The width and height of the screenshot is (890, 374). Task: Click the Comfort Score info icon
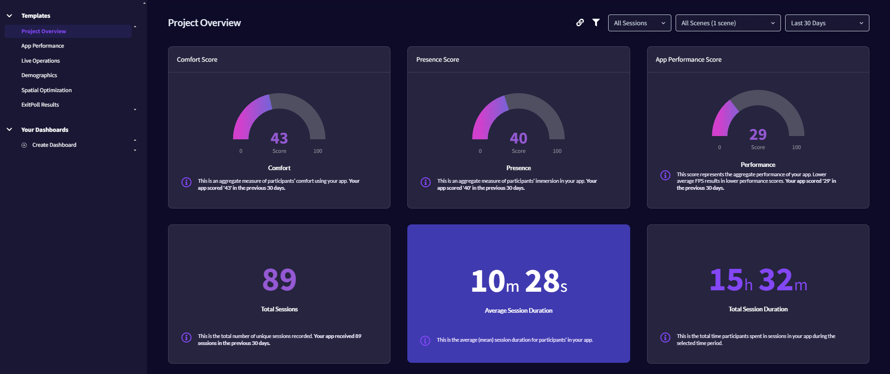click(x=186, y=182)
